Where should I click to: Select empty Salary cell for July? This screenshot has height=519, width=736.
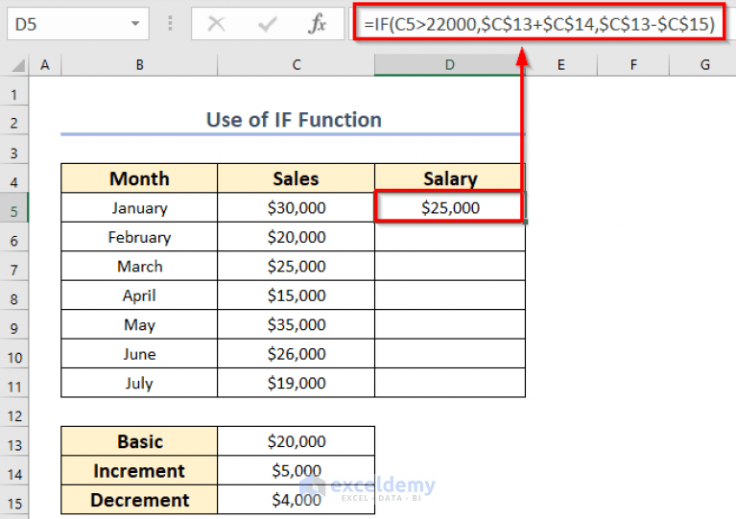coord(450,383)
